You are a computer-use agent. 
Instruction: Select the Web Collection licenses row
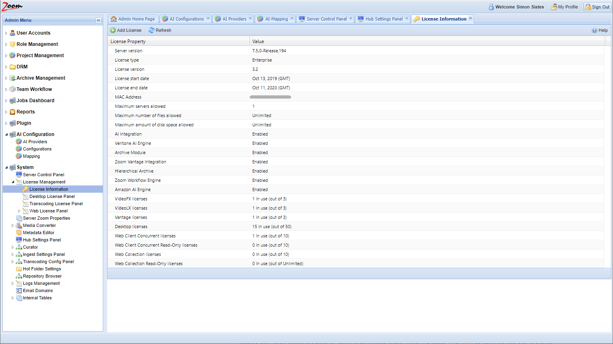point(356,254)
